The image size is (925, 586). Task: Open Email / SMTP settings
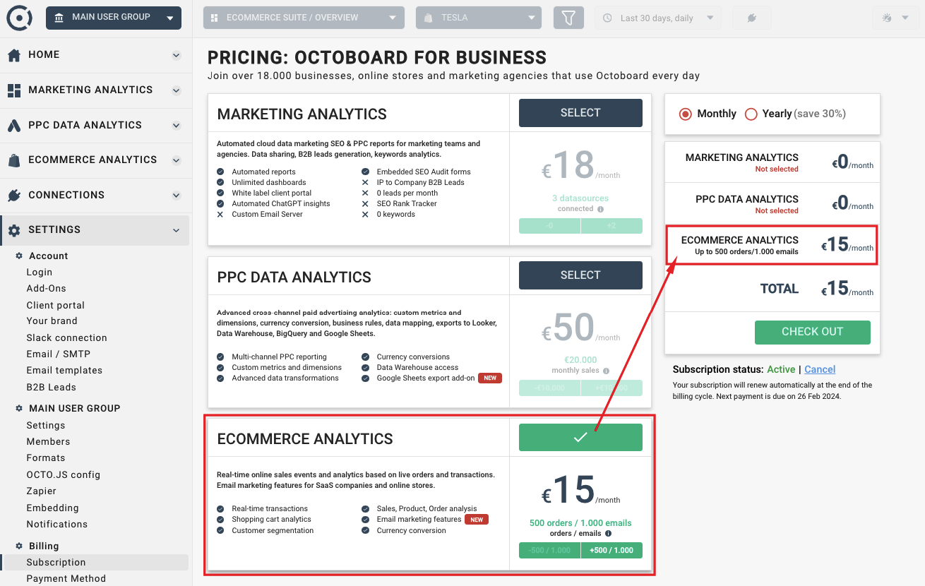coord(59,354)
